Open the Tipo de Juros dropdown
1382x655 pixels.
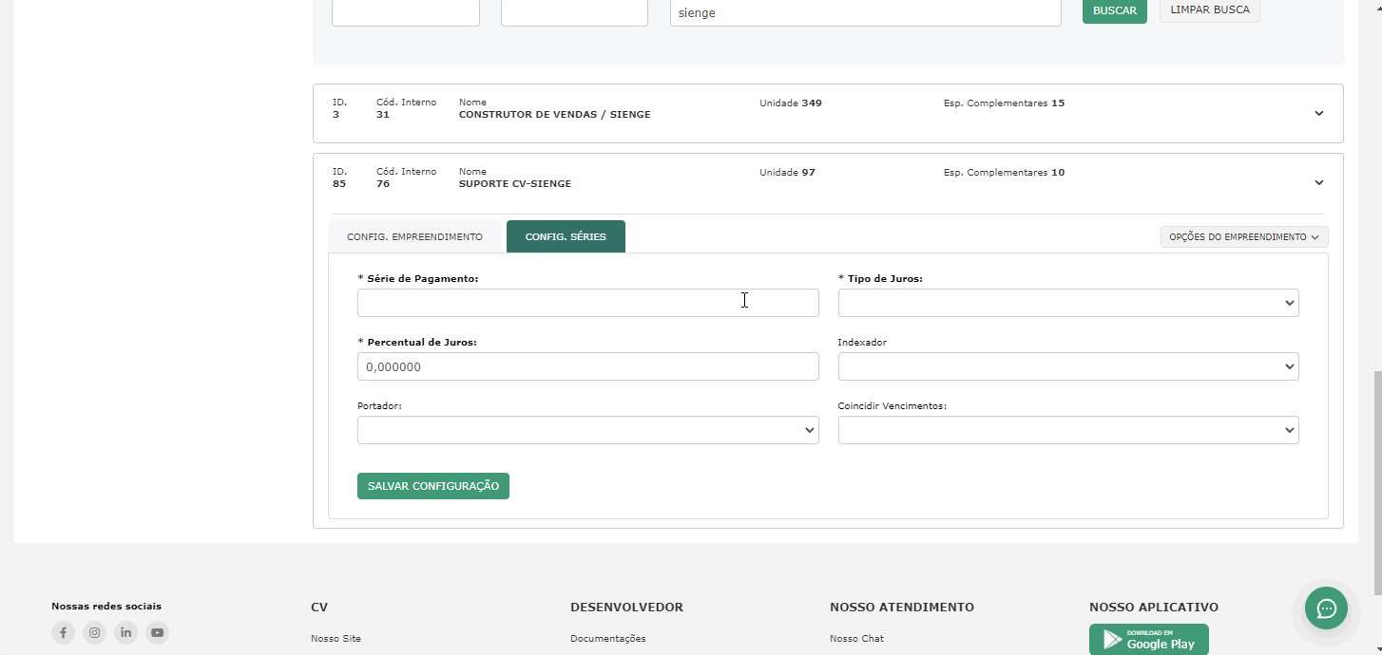(x=1068, y=303)
